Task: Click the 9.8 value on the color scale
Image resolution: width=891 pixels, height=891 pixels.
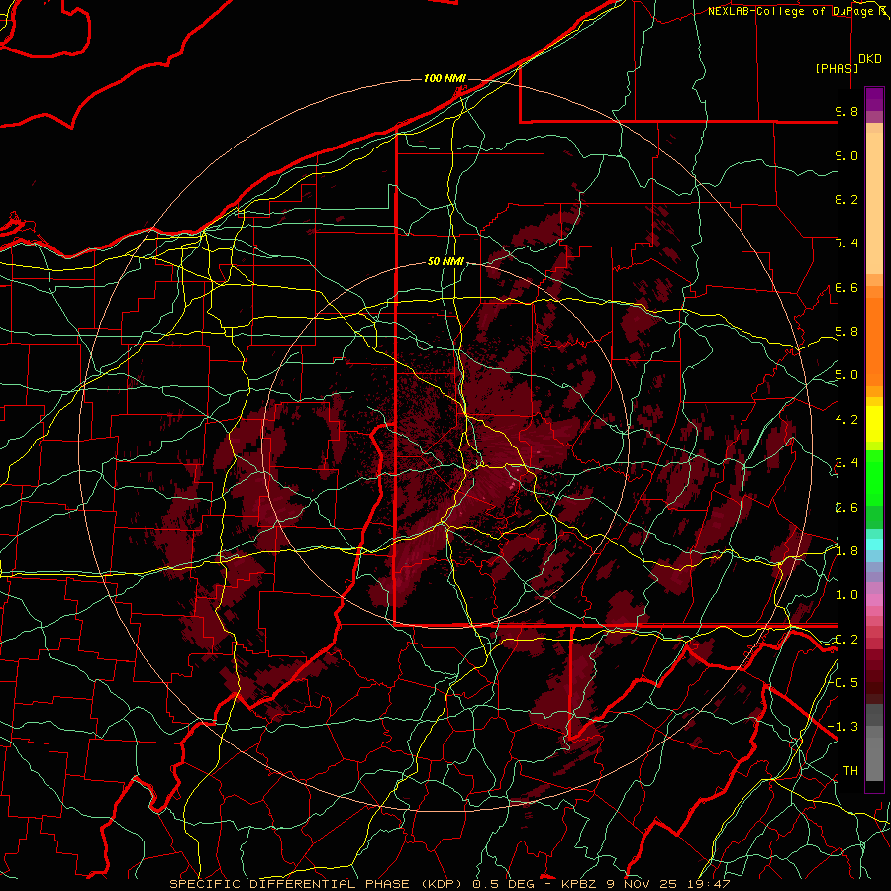Action: [x=846, y=111]
